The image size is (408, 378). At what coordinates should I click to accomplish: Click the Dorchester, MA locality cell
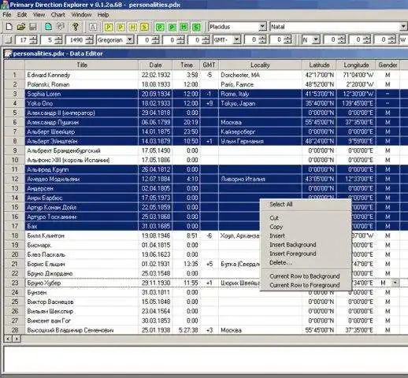click(260, 75)
